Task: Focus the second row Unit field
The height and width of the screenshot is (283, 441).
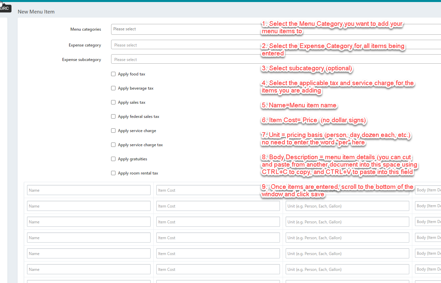Action: pyautogui.click(x=347, y=206)
